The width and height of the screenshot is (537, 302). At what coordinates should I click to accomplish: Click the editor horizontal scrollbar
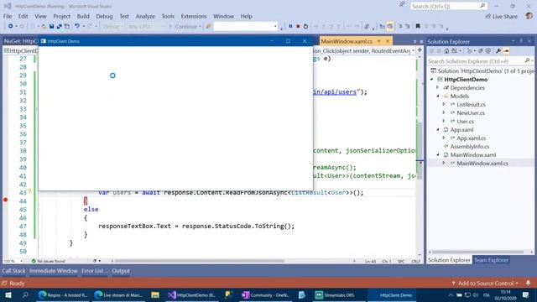[x=201, y=261]
